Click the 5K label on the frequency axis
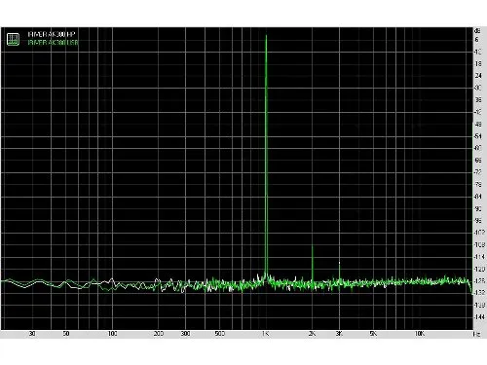 click(x=373, y=334)
